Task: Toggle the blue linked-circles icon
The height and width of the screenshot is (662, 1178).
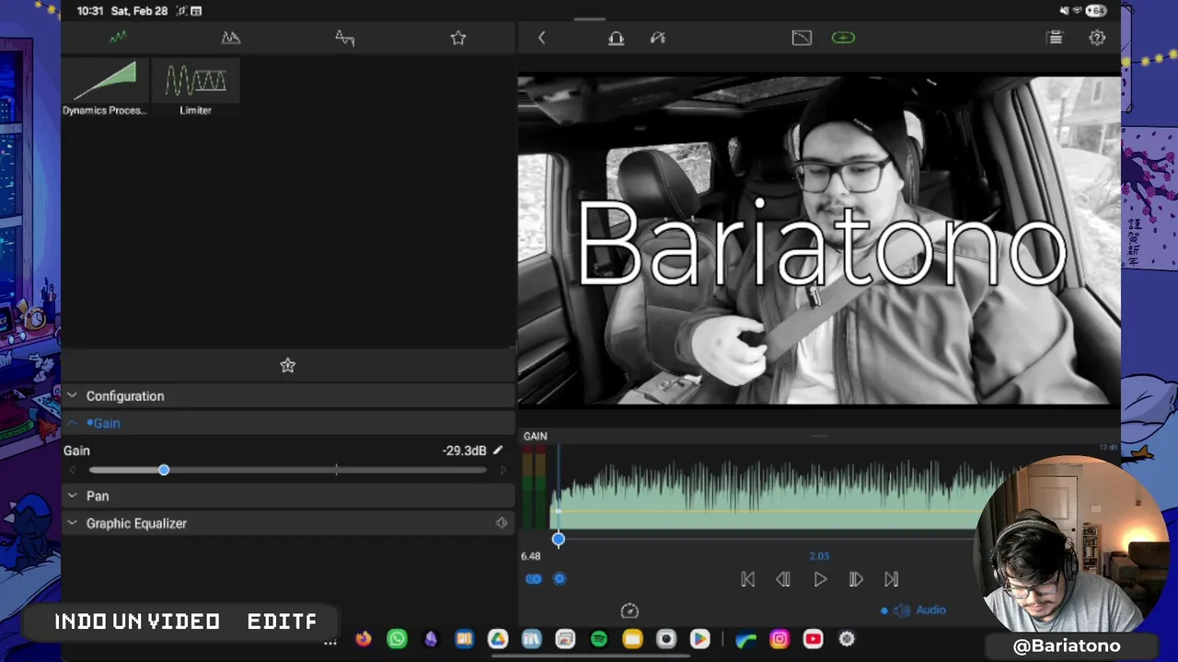Action: (534, 578)
